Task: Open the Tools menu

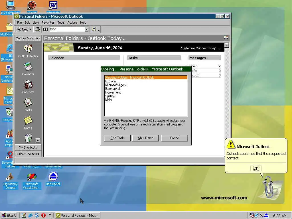Action: [61, 23]
